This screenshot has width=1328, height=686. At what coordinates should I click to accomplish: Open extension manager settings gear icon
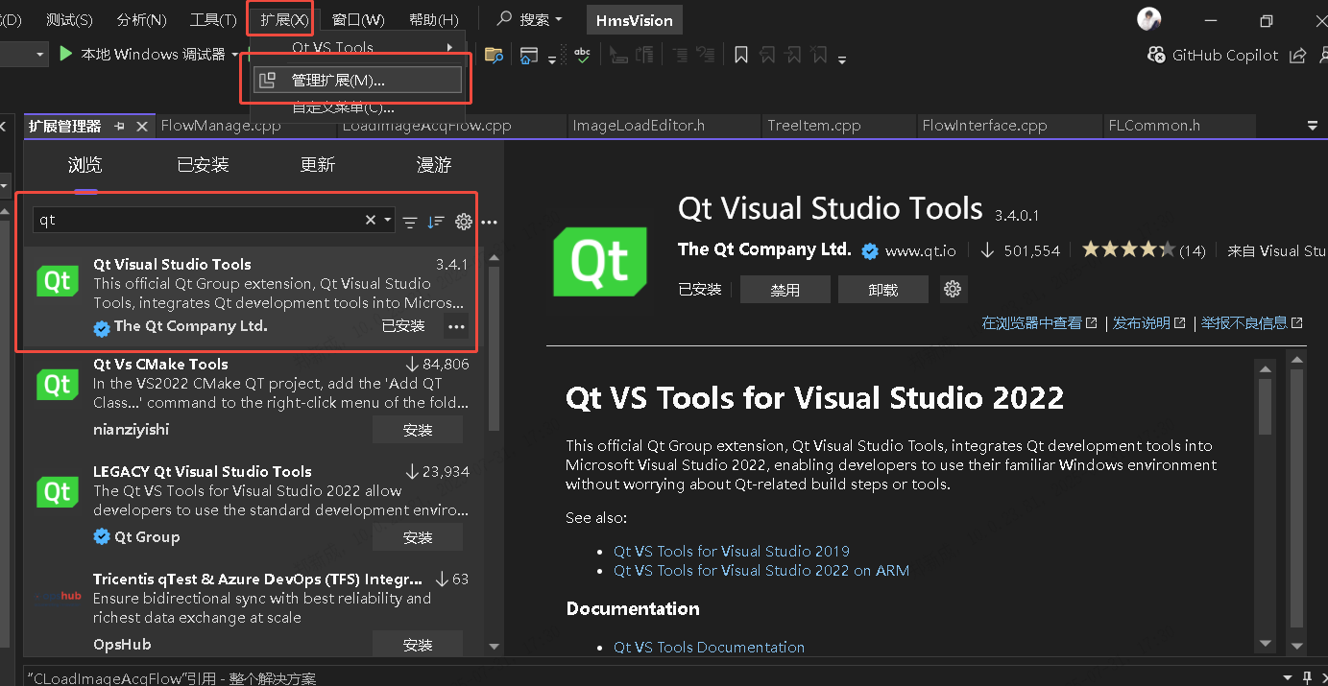[464, 222]
